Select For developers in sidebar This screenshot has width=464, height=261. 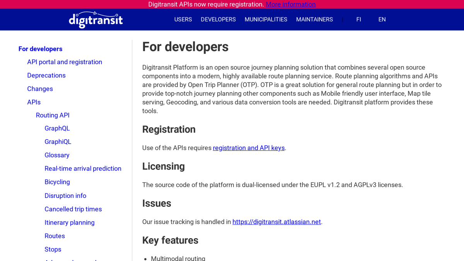[x=40, y=49]
